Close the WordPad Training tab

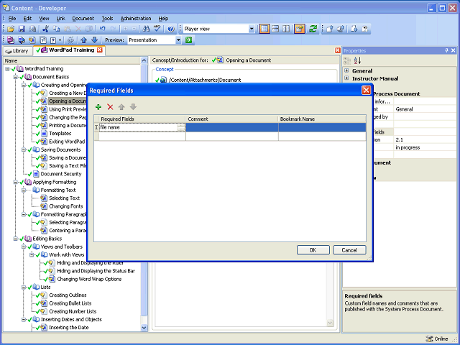coord(100,50)
